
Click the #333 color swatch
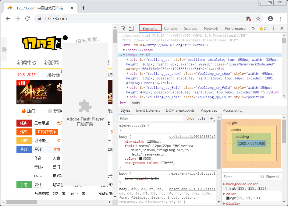[140, 158]
